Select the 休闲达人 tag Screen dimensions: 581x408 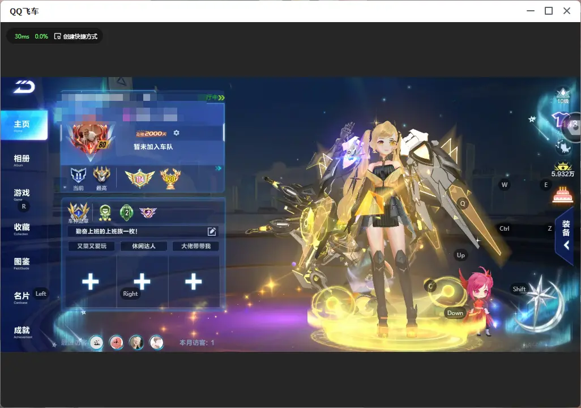(144, 246)
